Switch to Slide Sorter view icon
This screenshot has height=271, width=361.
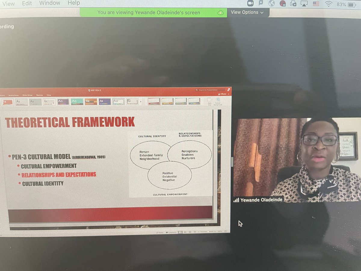pos(185,232)
